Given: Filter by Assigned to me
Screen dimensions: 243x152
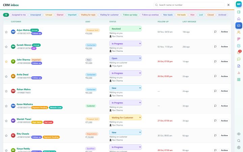Looking at the screenshot, I should 19,15.
